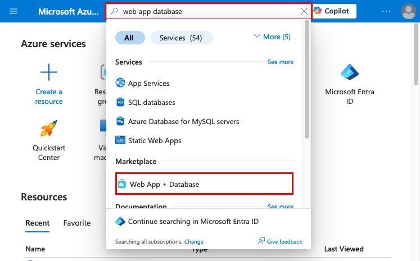This screenshot has height=261, width=420.
Task: Click Change subscriptions link
Action: coord(193,241)
